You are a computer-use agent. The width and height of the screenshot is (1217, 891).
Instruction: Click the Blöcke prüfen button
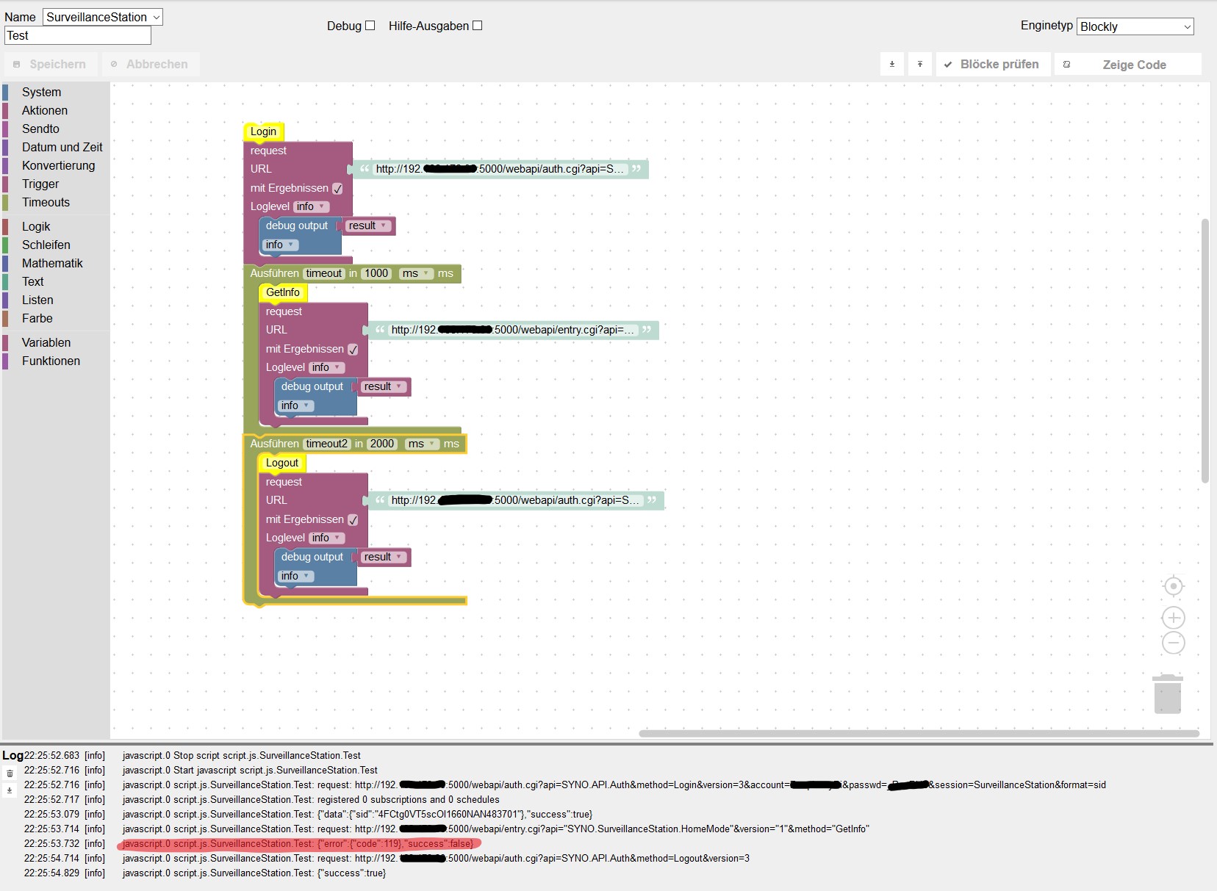coord(993,65)
